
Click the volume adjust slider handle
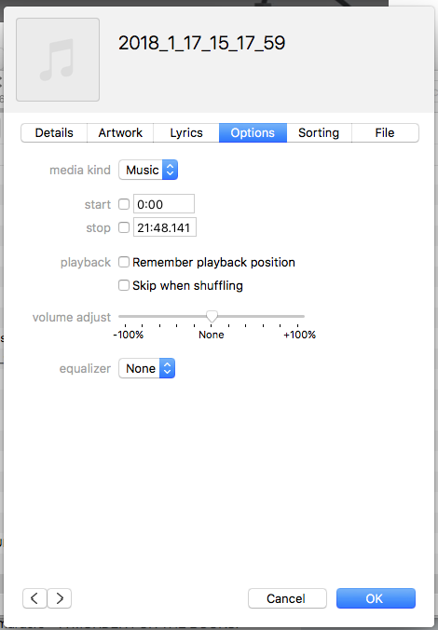pyautogui.click(x=212, y=317)
